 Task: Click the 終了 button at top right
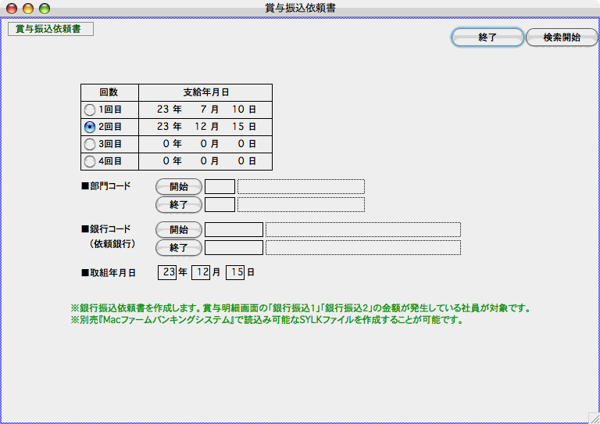click(487, 38)
